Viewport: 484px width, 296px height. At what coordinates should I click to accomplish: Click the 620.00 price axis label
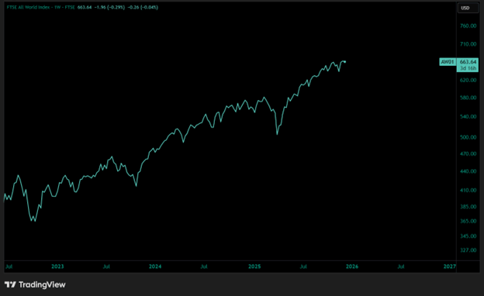coord(468,80)
